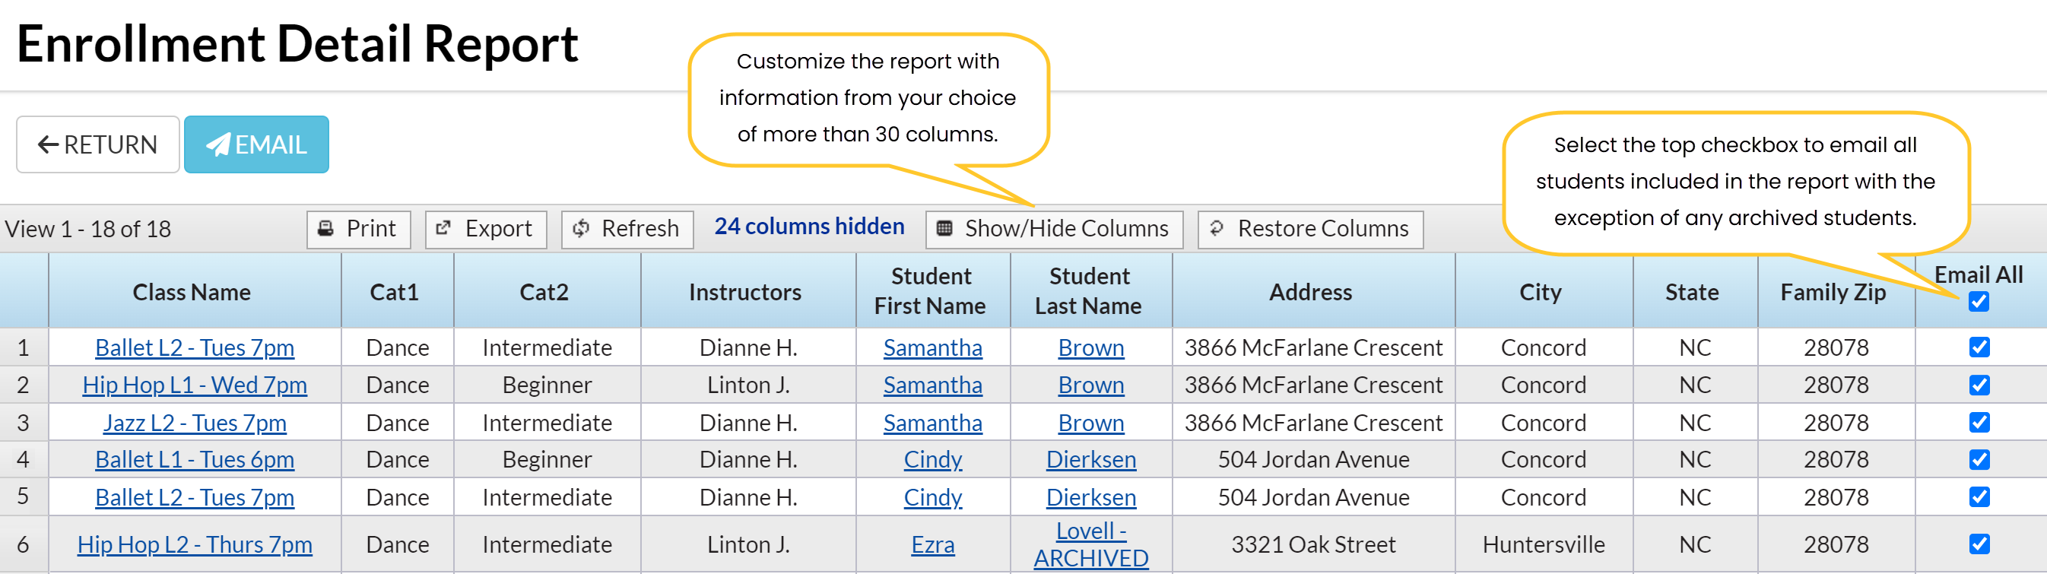Click the 24 columns hidden text
2047x574 pixels.
(809, 227)
